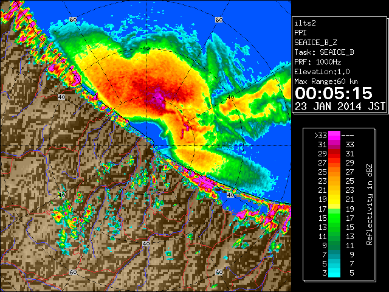Click the radar origin where azimuth lines meet

(146, 146)
